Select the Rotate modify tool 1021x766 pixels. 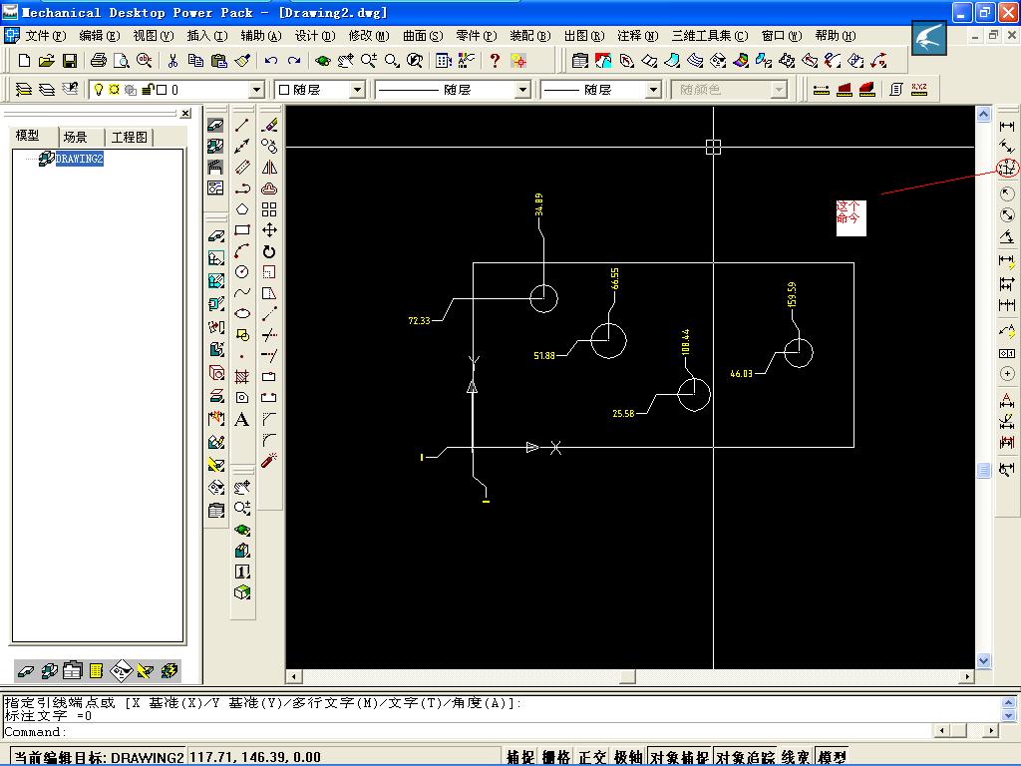pos(269,251)
